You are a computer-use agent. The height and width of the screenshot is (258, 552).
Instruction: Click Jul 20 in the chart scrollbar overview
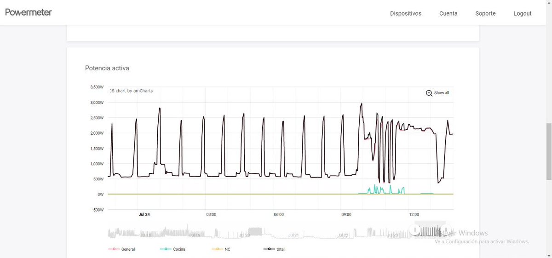click(244, 235)
